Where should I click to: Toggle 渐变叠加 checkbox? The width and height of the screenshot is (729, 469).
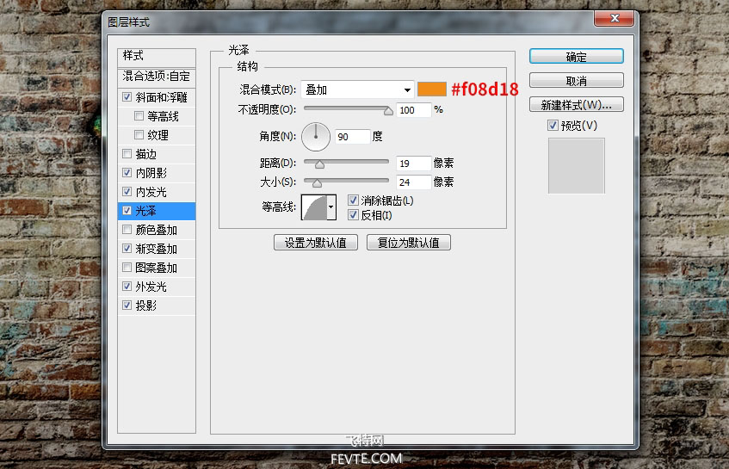(127, 248)
